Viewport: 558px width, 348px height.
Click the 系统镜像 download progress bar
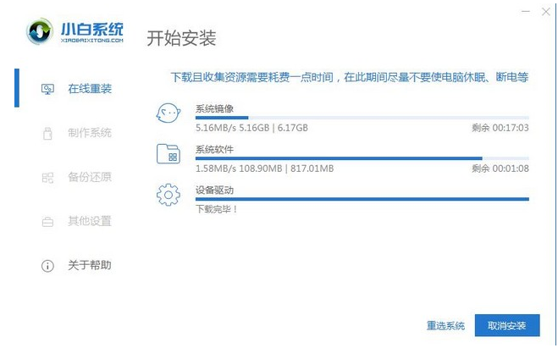coord(362,118)
